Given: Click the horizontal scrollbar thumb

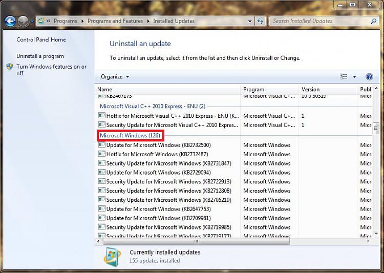Looking at the screenshot, I should (196, 241).
